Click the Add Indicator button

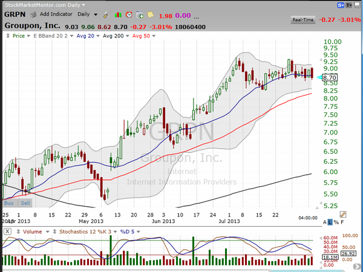coord(56,15)
